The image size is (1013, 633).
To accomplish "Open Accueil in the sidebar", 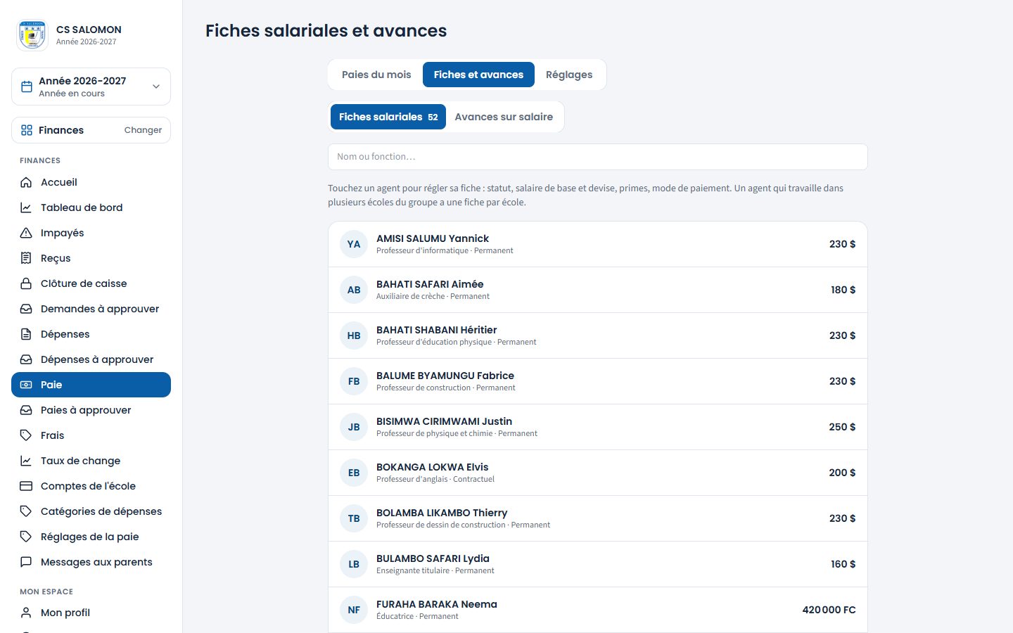I will click(91, 182).
